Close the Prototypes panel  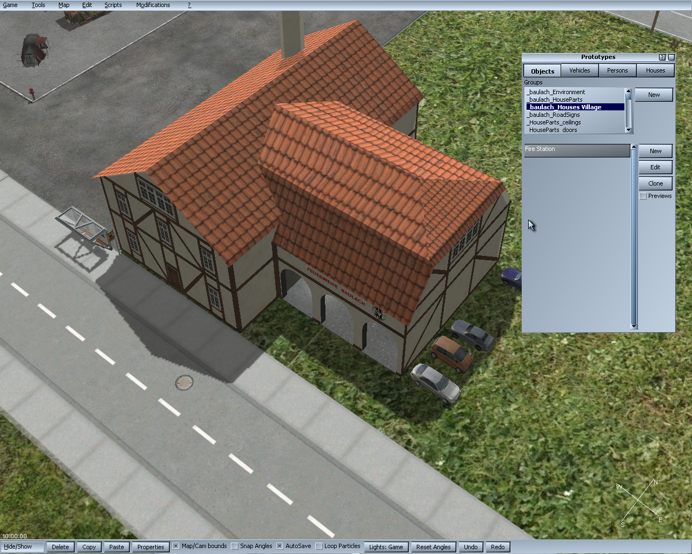coord(671,57)
